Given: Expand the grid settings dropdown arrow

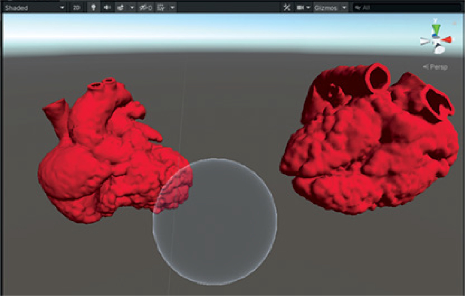Looking at the screenshot, I should tap(172, 7).
